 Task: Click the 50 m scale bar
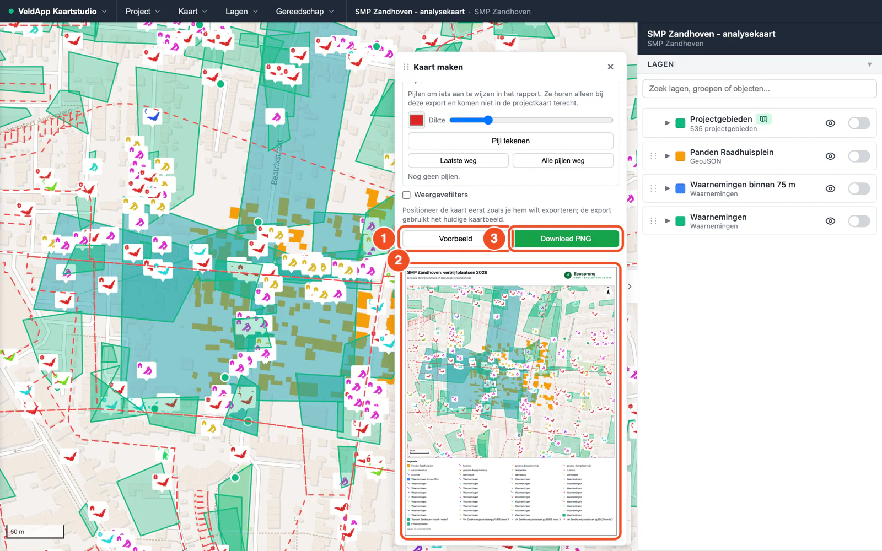point(35,531)
